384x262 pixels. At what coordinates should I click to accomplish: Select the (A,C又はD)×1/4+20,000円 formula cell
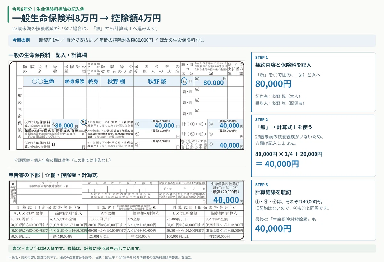pos(68,231)
